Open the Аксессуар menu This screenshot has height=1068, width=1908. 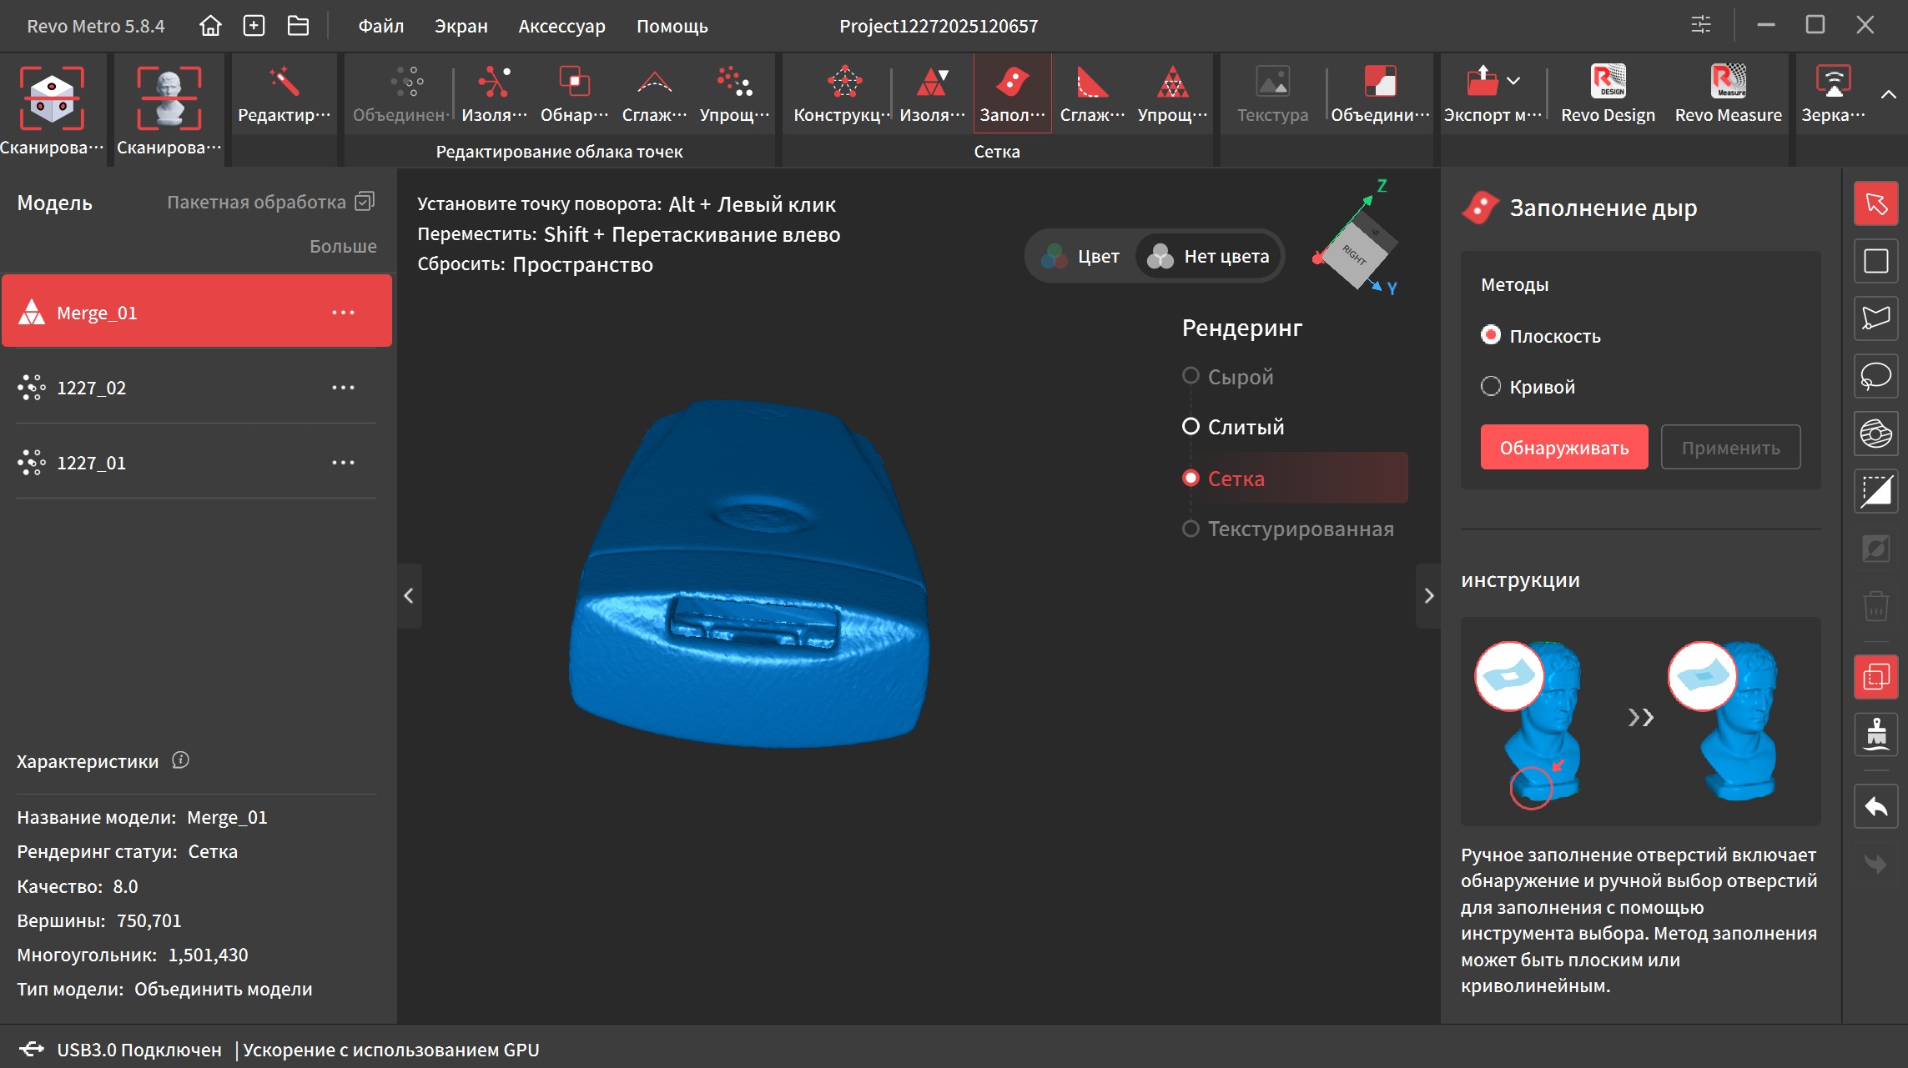(x=561, y=26)
